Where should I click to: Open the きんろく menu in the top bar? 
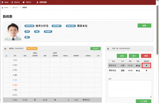point(16,2)
